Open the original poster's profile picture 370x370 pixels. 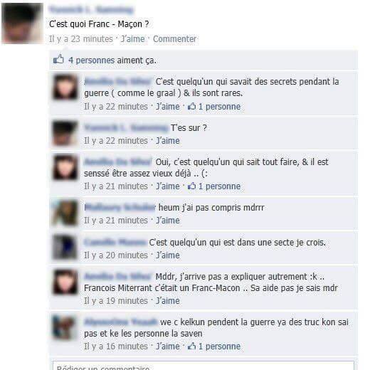tap(22, 23)
